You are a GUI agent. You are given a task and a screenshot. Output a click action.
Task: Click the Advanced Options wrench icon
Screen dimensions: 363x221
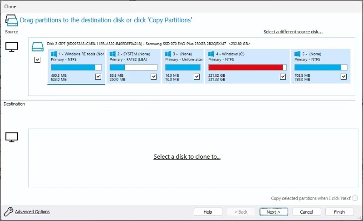click(9, 211)
